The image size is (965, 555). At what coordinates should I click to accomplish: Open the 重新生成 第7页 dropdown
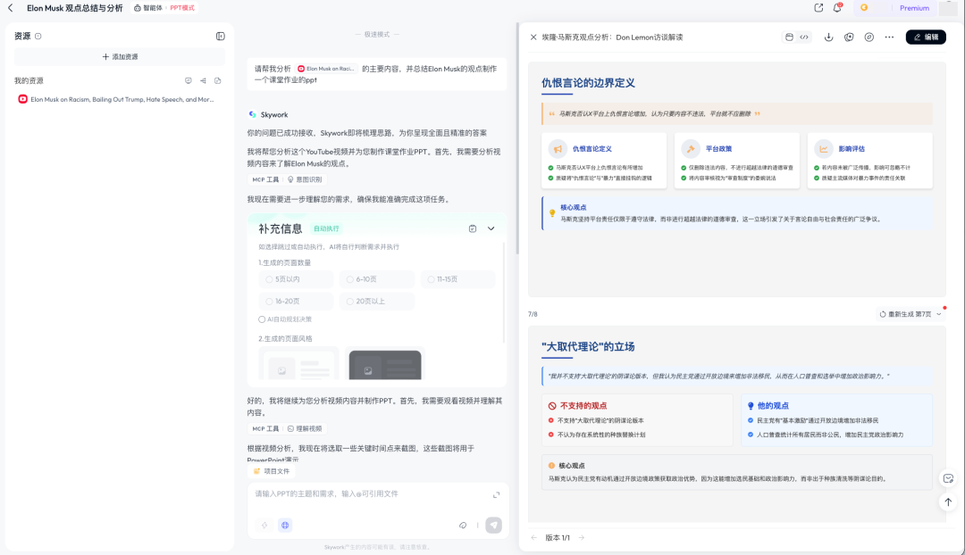pos(910,314)
